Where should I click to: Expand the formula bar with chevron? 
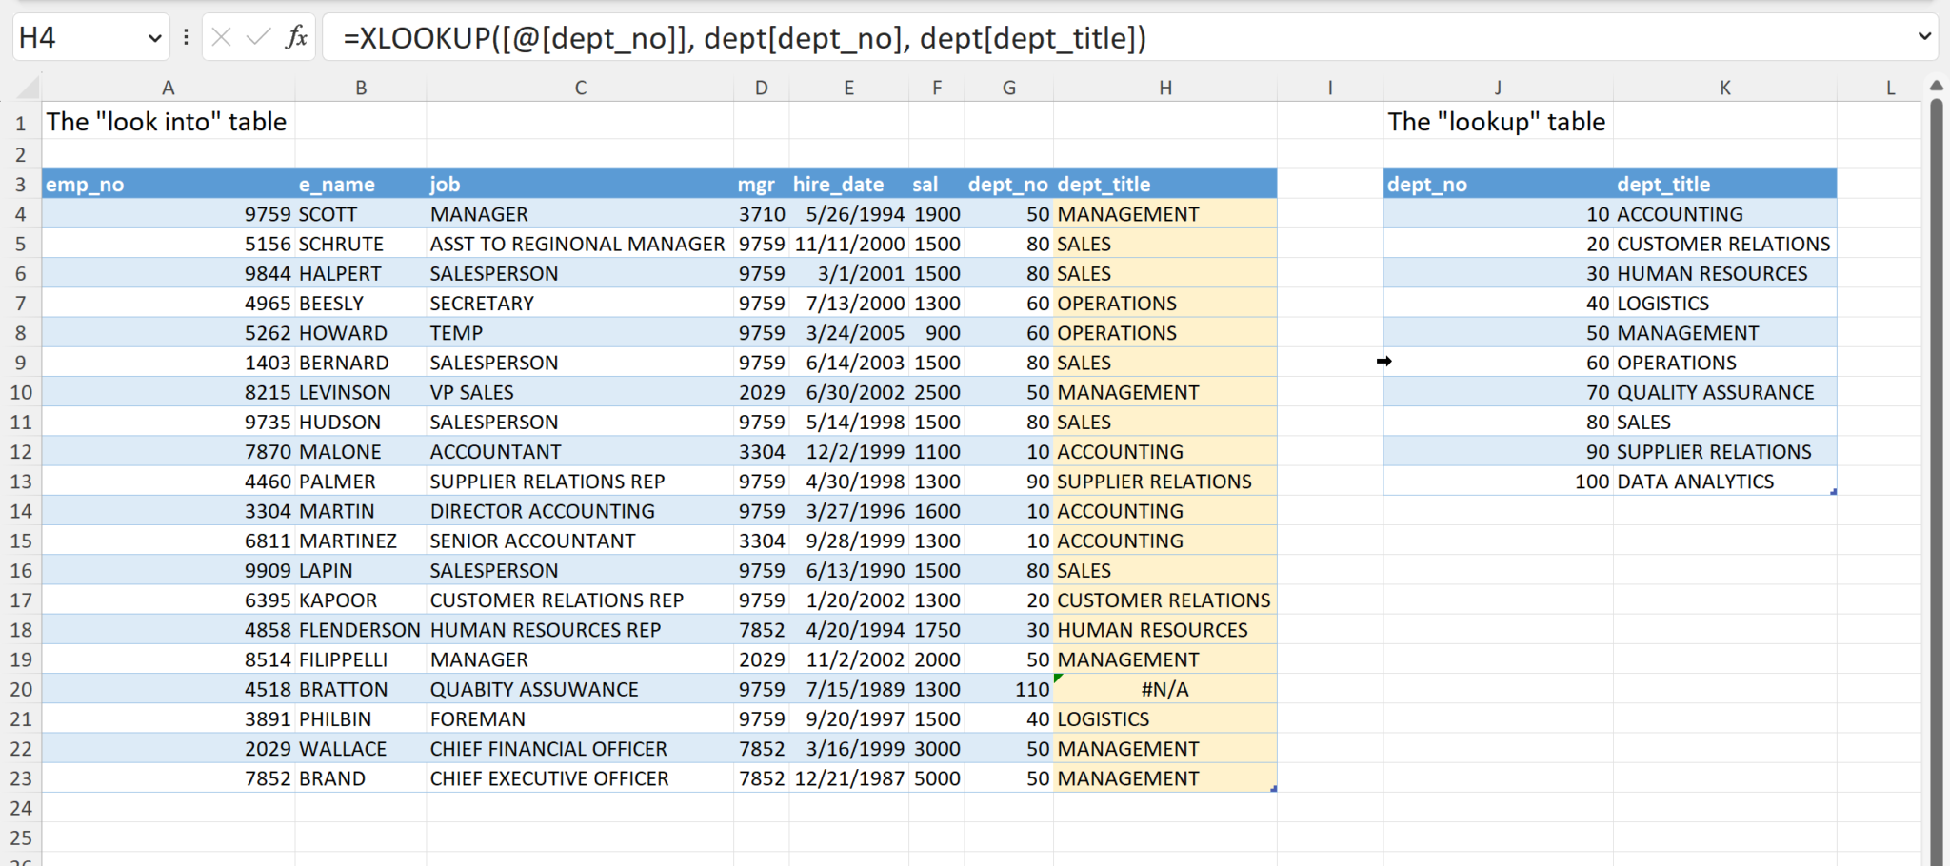[x=1924, y=37]
